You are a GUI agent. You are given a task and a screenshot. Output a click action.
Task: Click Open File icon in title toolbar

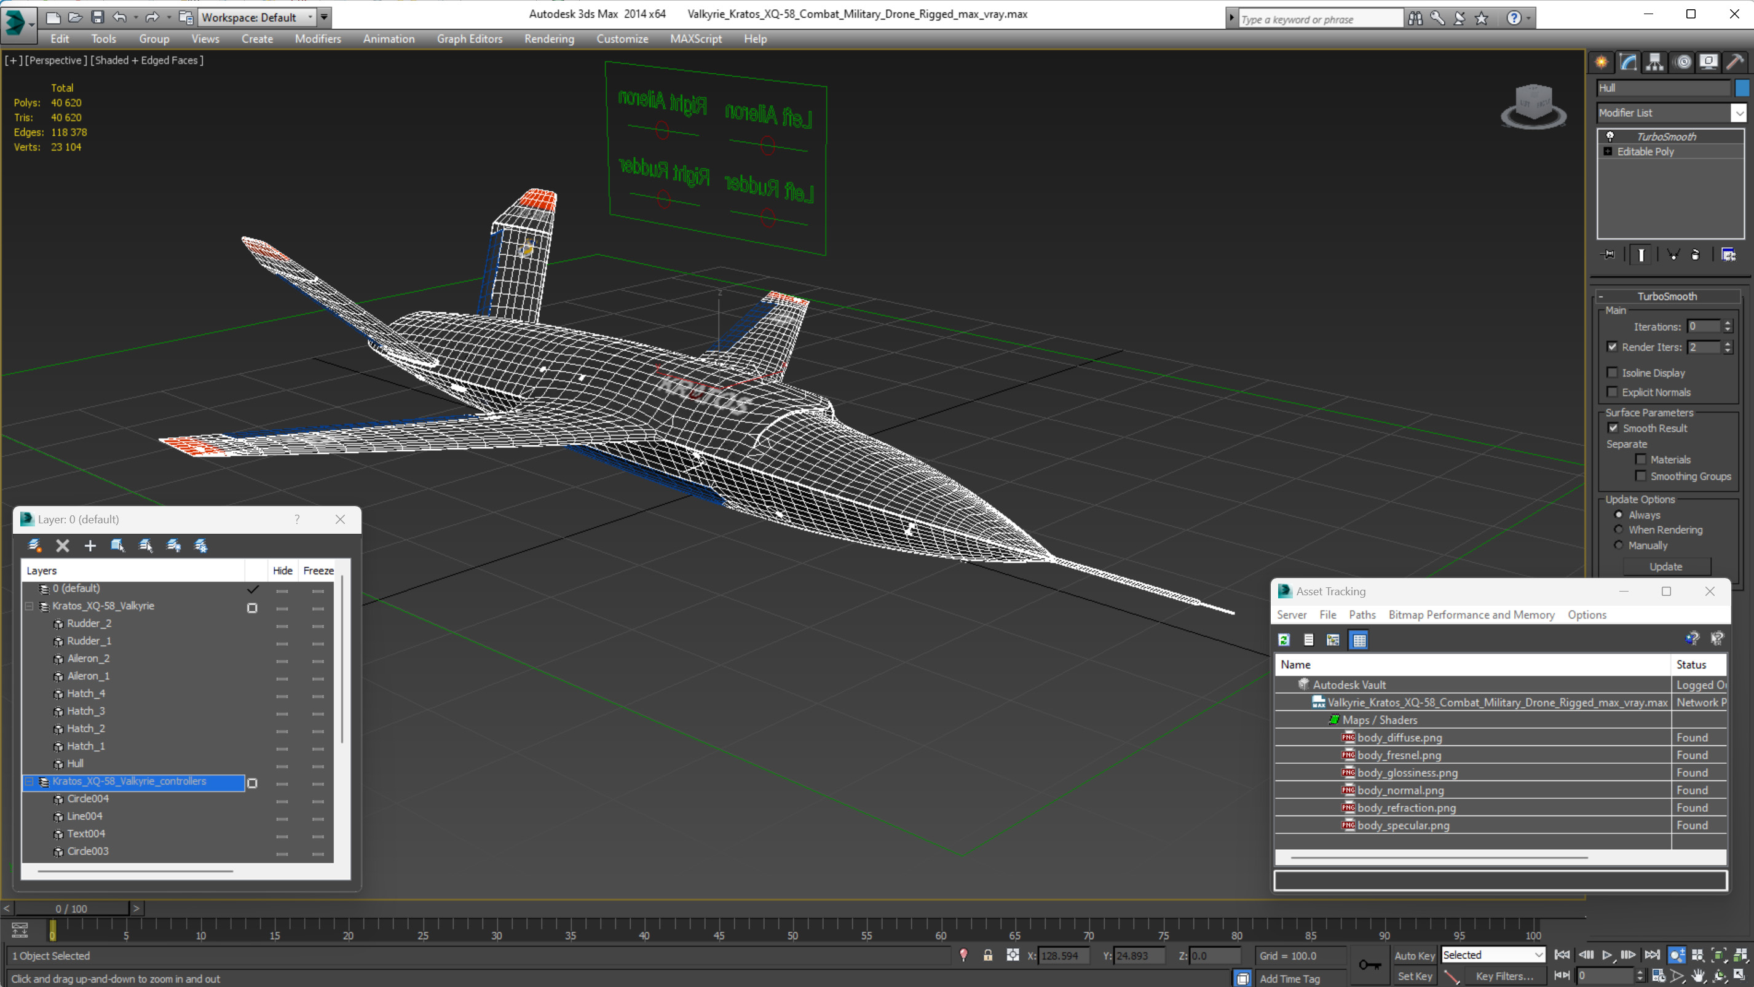(x=75, y=17)
